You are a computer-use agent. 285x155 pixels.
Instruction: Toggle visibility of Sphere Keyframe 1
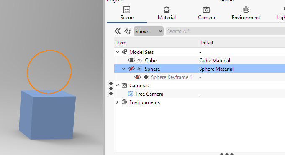point(138,77)
